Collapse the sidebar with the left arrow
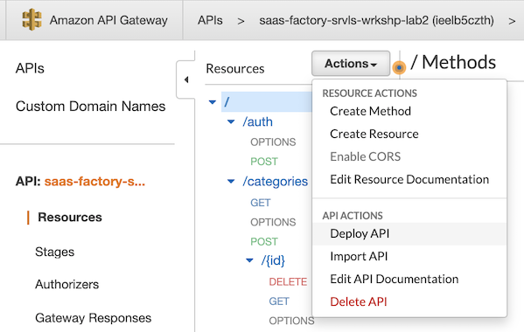This screenshot has height=332, width=524. [186, 80]
